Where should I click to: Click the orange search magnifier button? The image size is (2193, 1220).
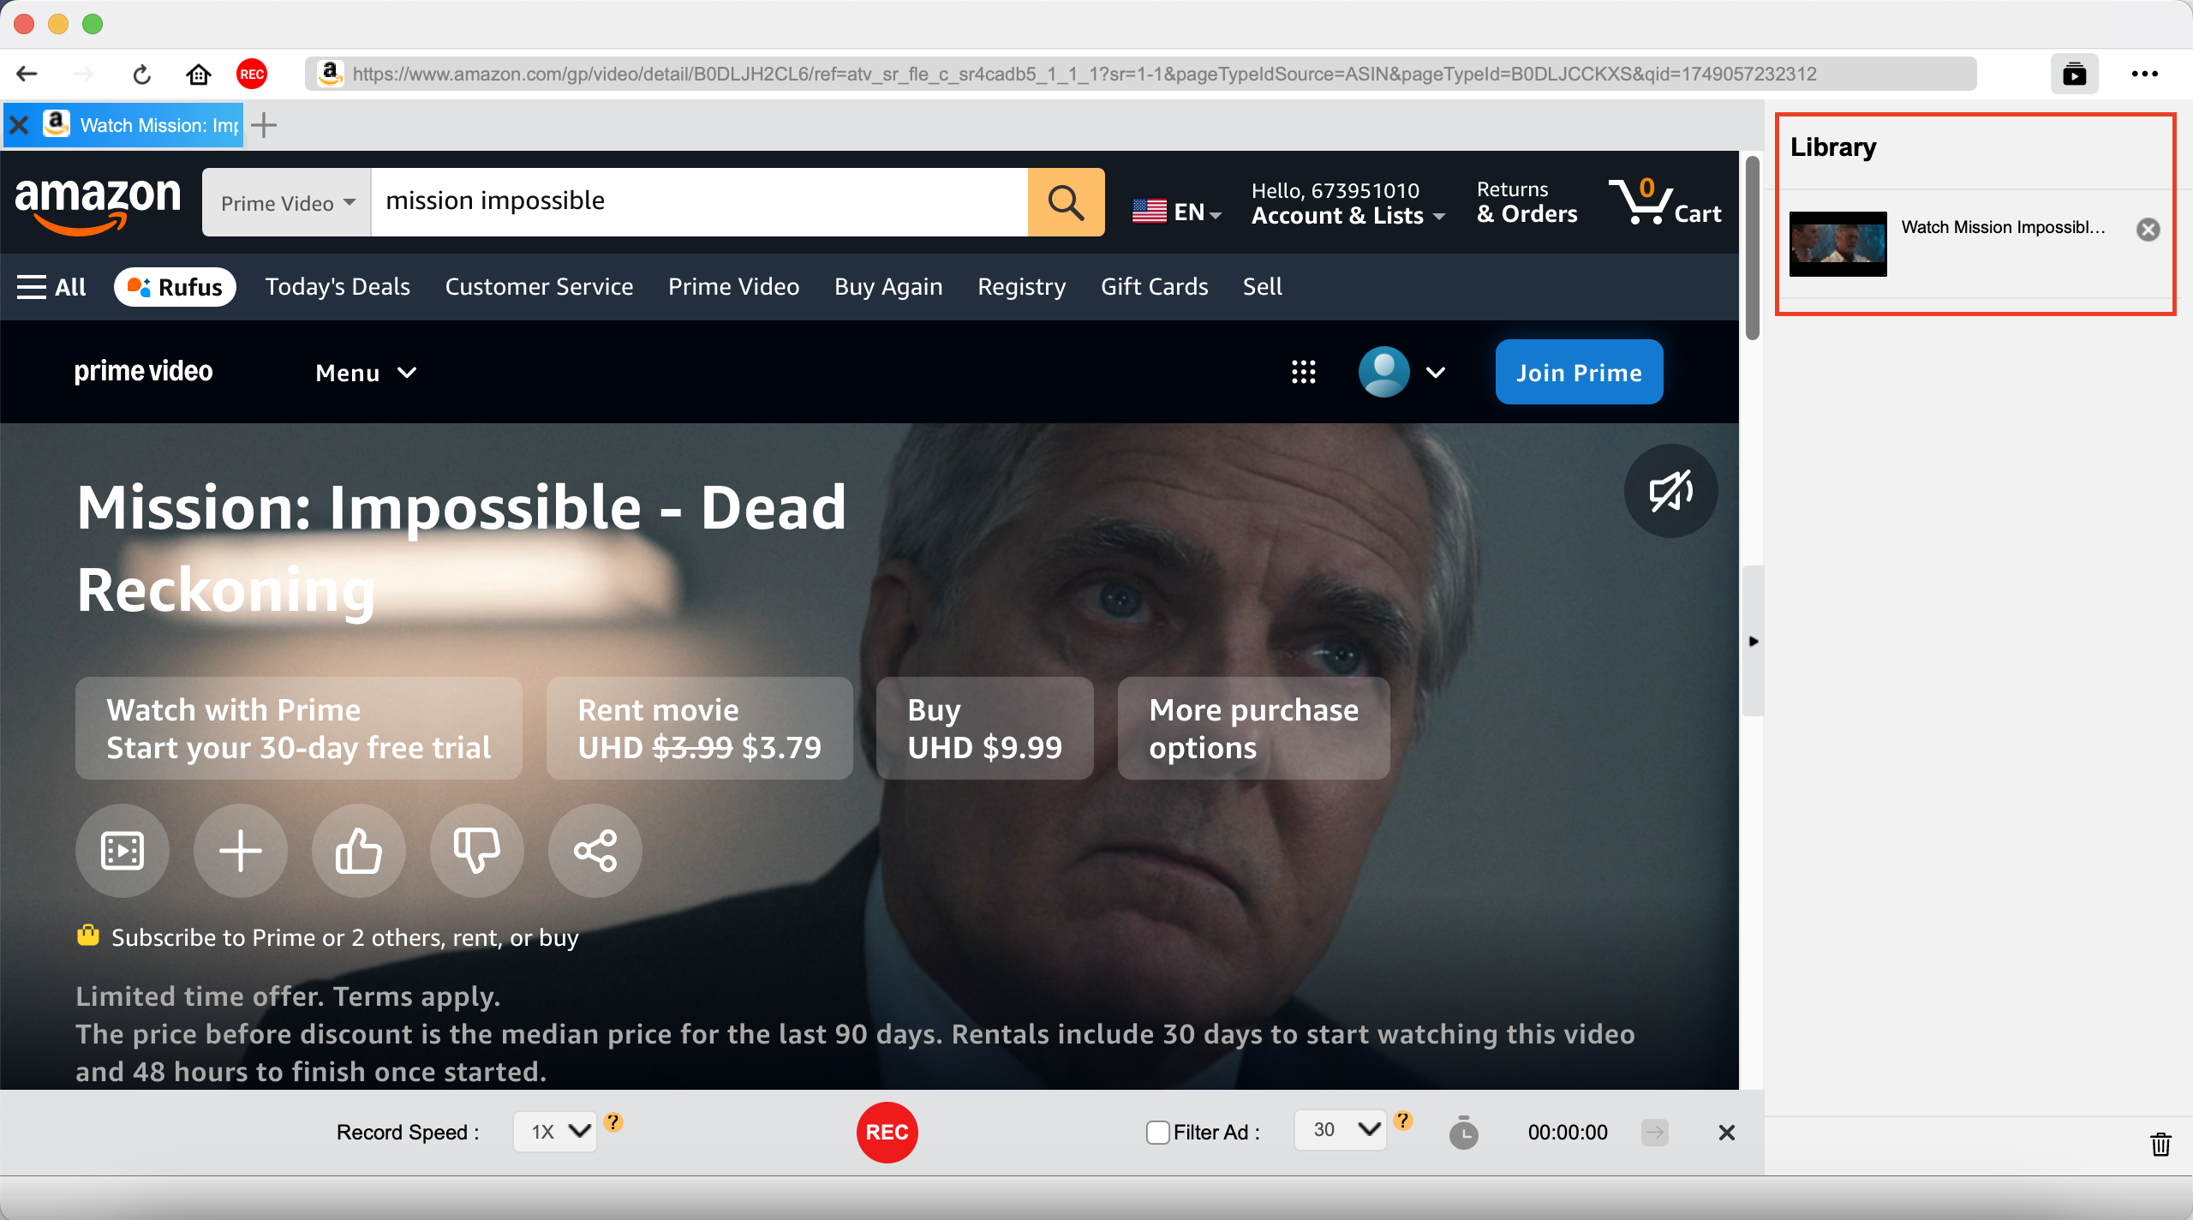click(x=1066, y=202)
